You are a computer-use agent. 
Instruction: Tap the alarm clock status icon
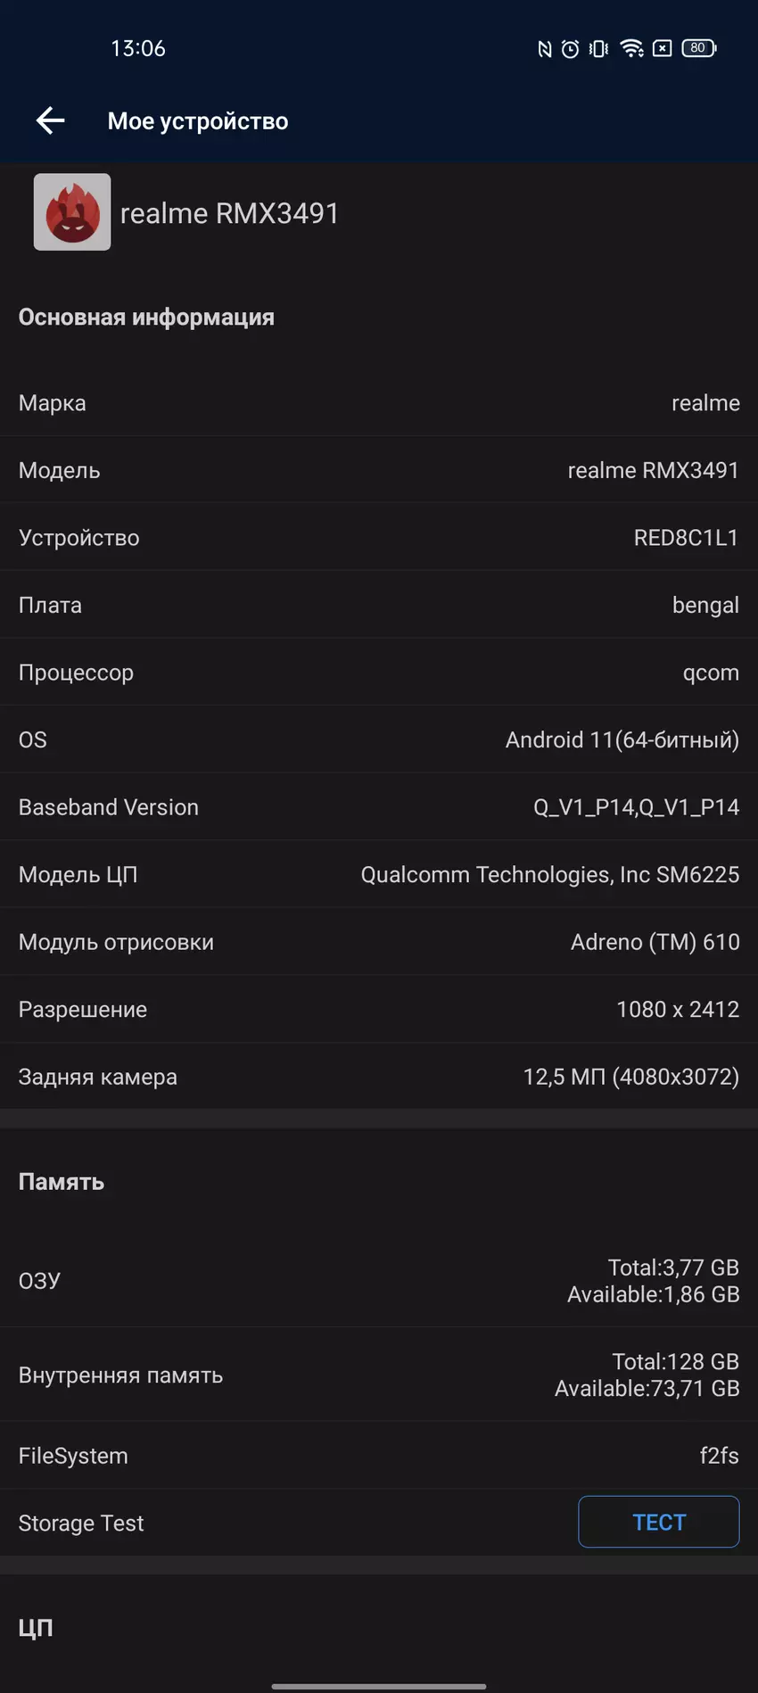coord(571,49)
